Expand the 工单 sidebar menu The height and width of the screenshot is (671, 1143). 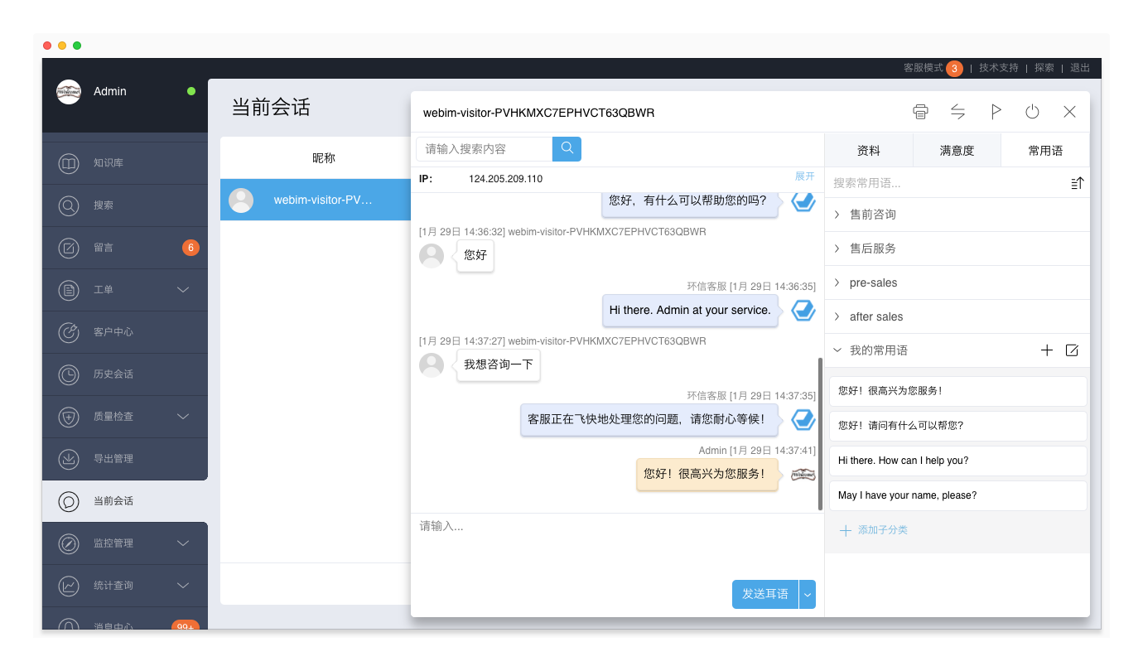tap(184, 290)
